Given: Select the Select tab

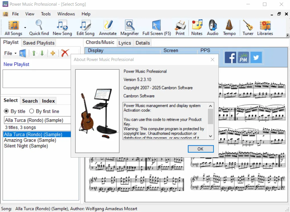Looking at the screenshot, I should [11, 100].
